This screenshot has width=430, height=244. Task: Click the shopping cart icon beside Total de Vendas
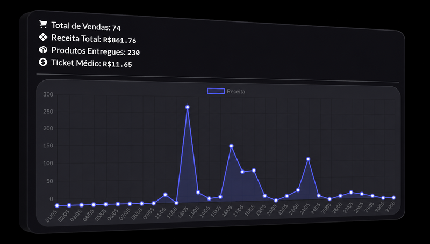pyautogui.click(x=43, y=24)
